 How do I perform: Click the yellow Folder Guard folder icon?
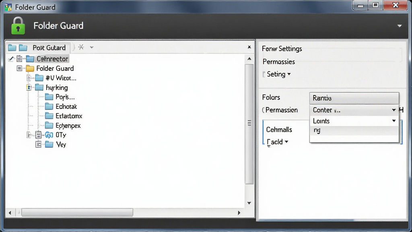(30, 68)
